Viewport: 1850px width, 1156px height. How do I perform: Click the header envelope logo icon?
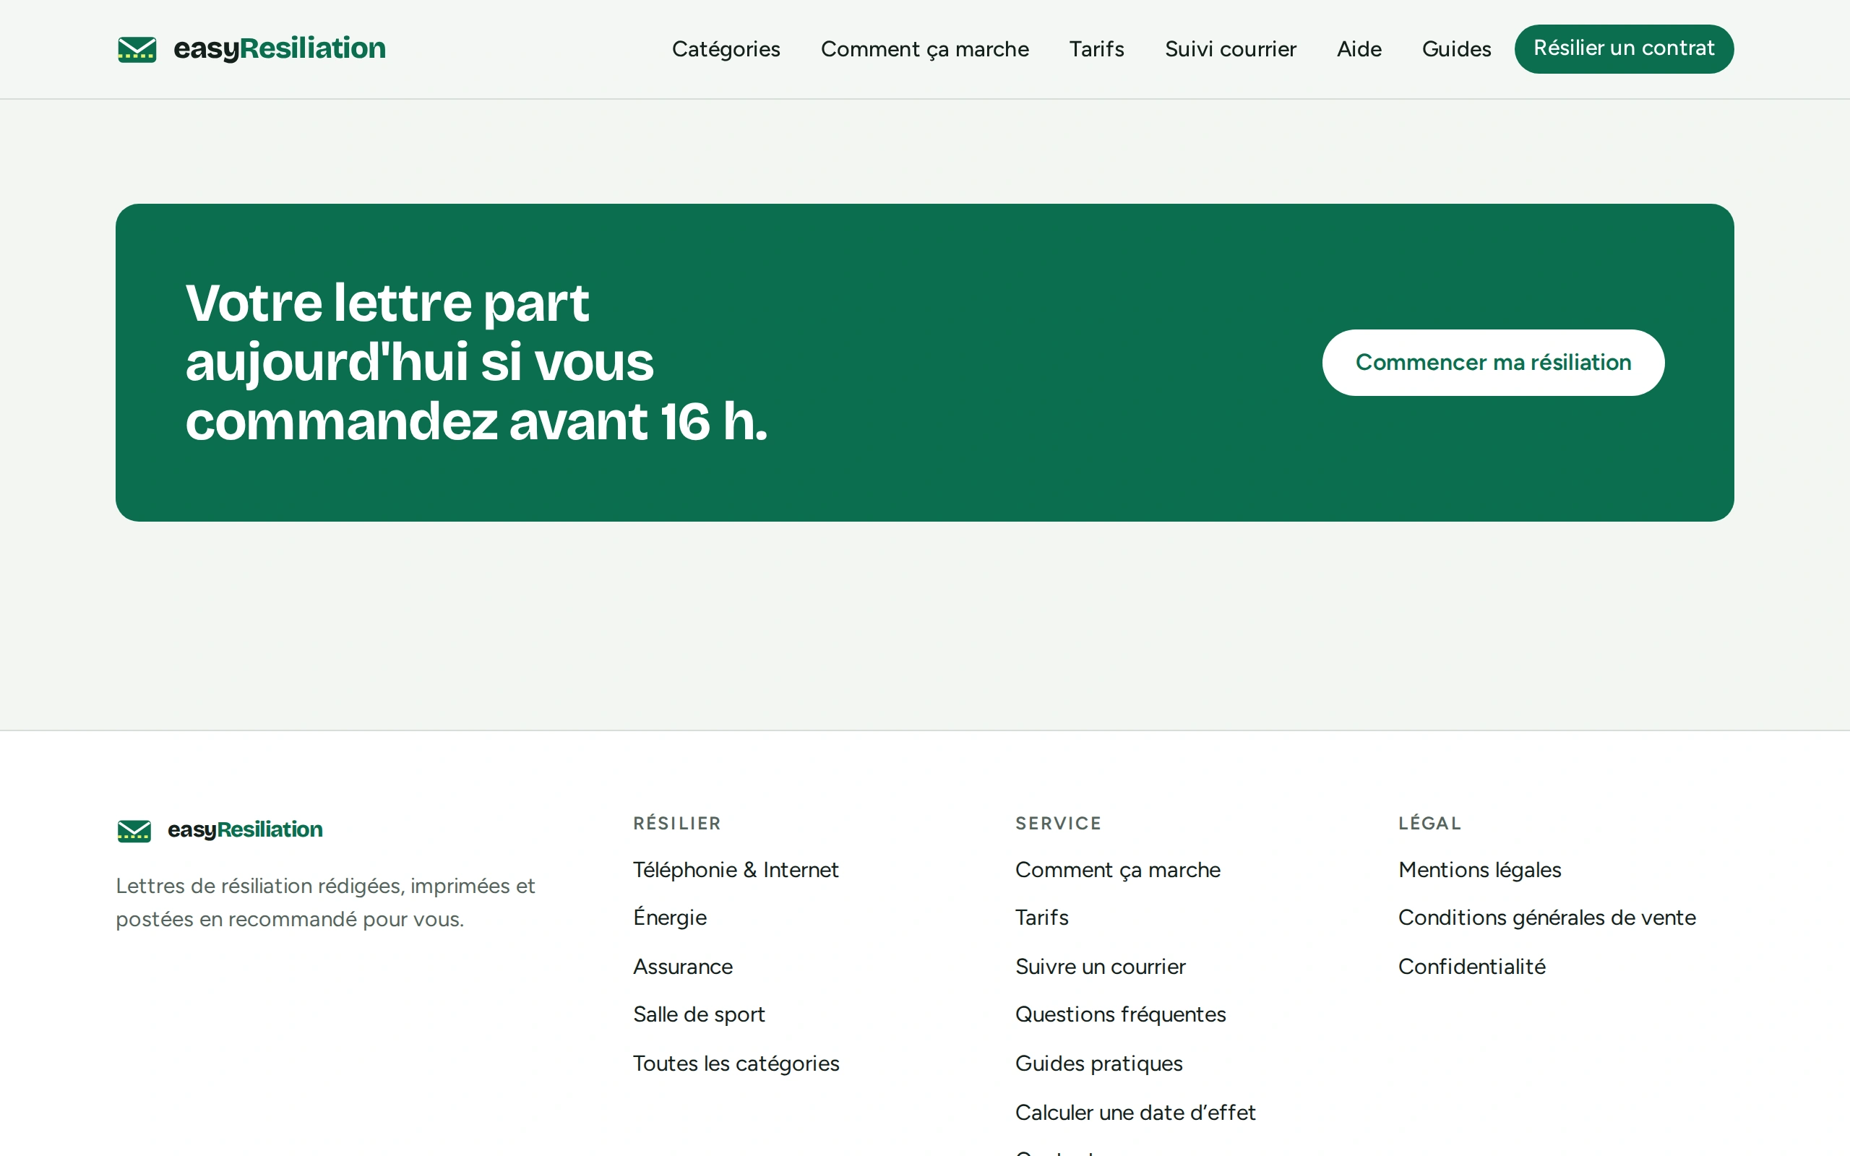tap(137, 49)
